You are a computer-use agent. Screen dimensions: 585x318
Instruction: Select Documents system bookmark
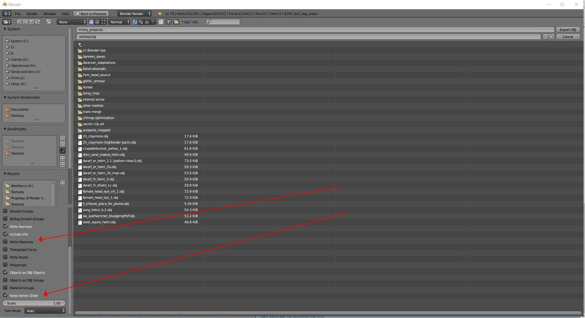[20, 109]
